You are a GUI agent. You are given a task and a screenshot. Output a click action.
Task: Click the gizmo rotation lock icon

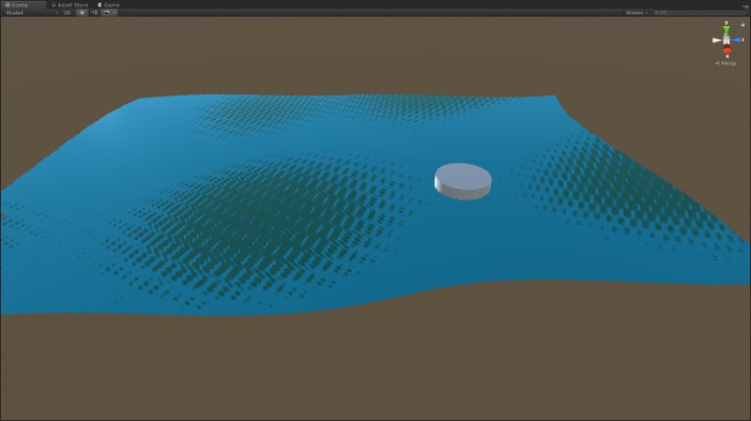(741, 25)
